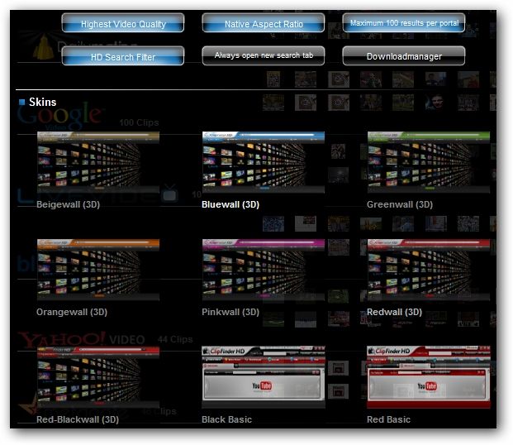The height and width of the screenshot is (445, 513).
Task: Select the Redwall (3D) skin thumbnail
Action: tap(429, 270)
